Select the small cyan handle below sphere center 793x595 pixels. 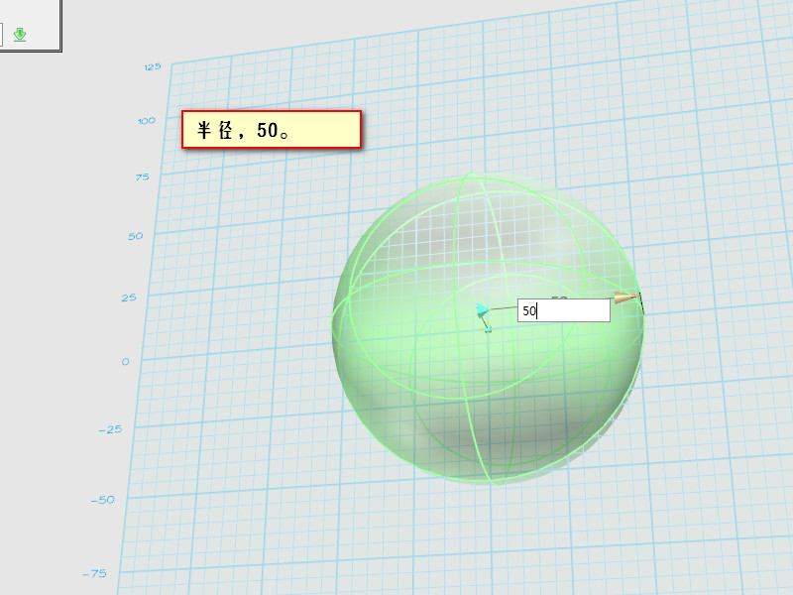487,326
